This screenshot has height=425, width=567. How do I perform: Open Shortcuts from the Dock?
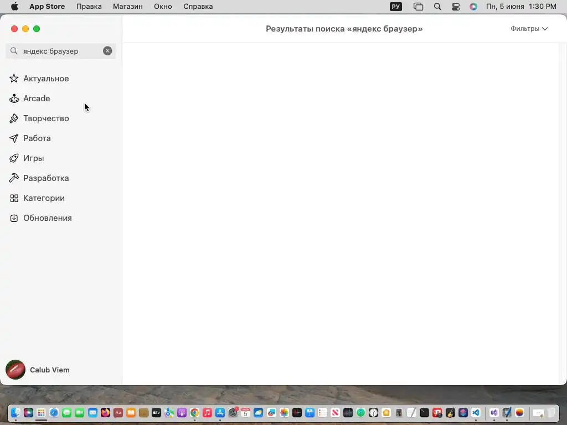(x=463, y=413)
